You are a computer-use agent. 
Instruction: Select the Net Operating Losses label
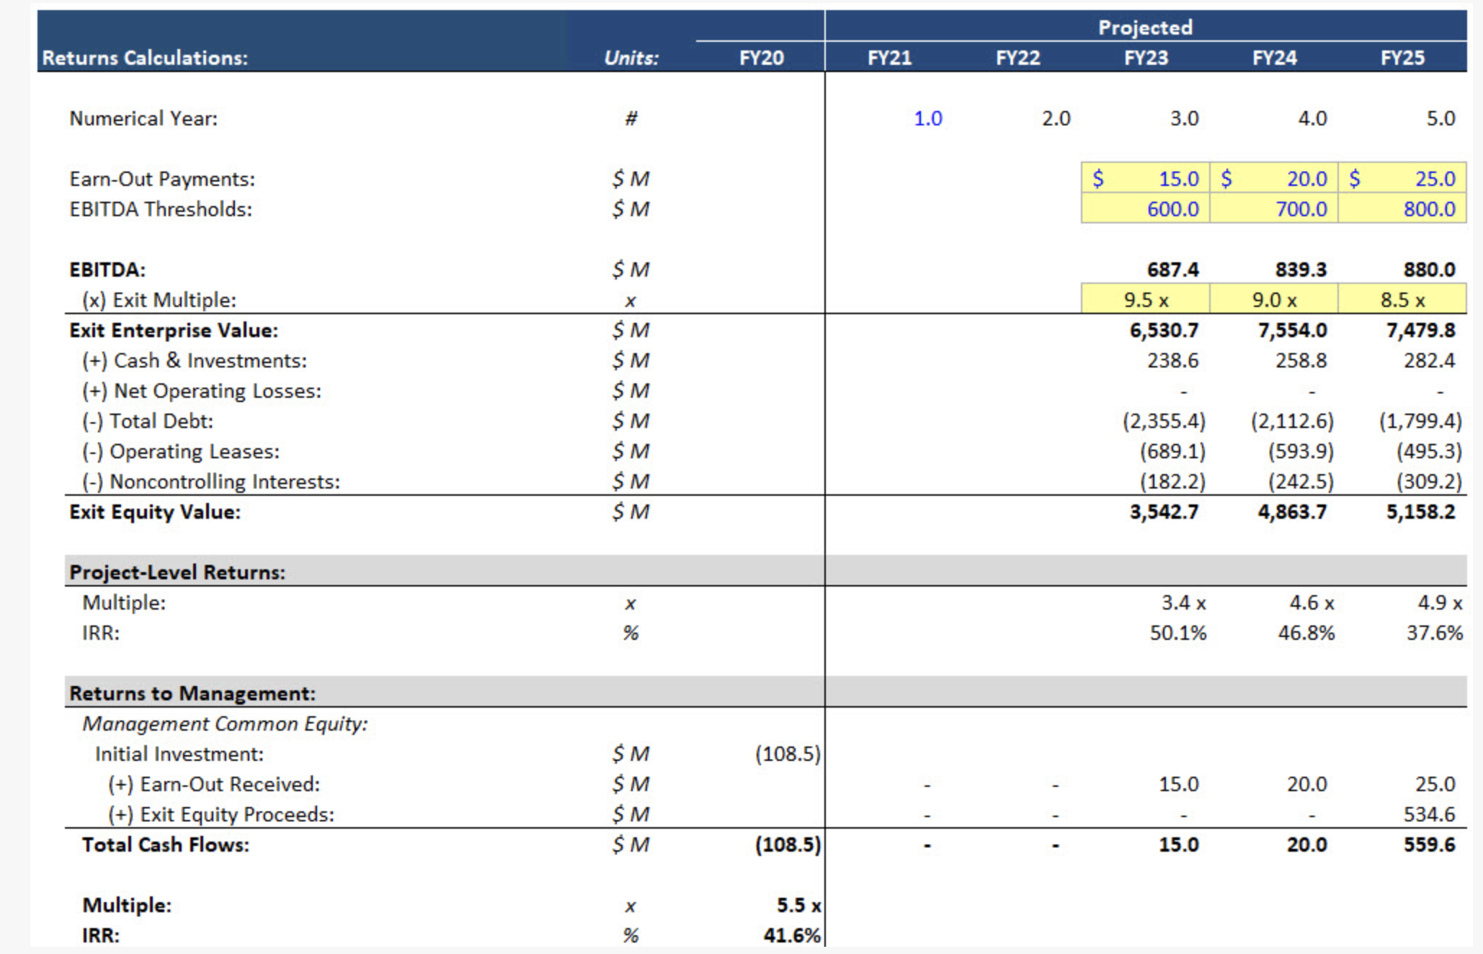point(202,391)
